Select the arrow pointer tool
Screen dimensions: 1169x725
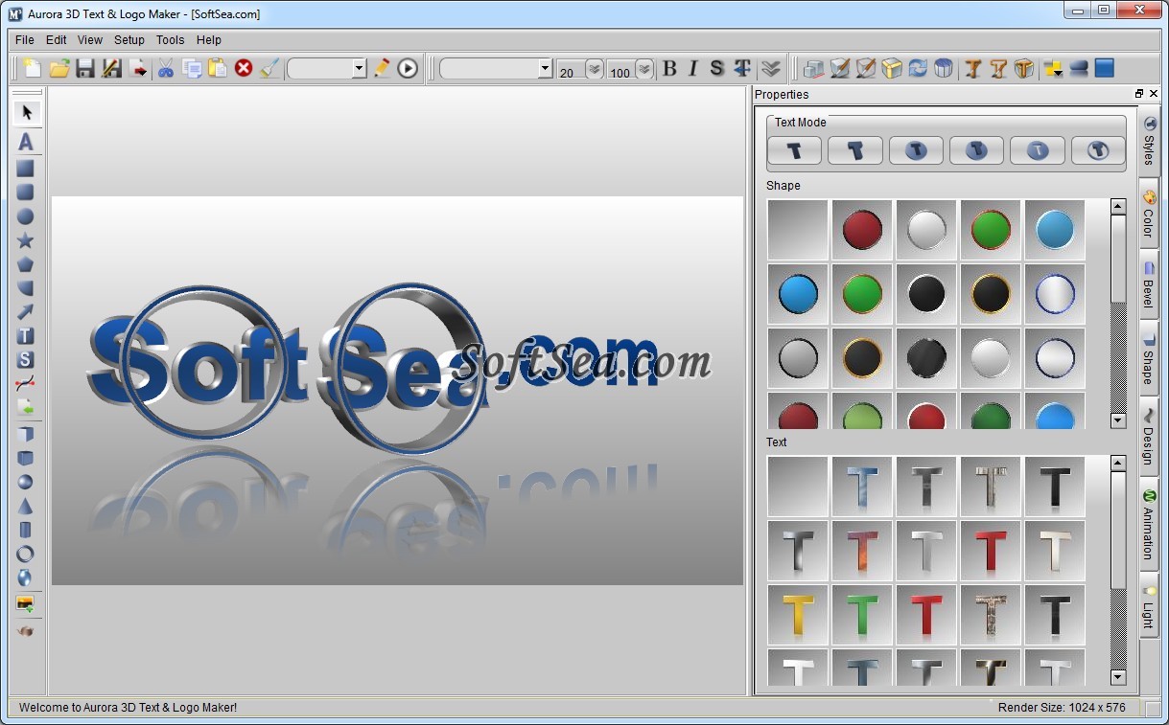coord(27,112)
